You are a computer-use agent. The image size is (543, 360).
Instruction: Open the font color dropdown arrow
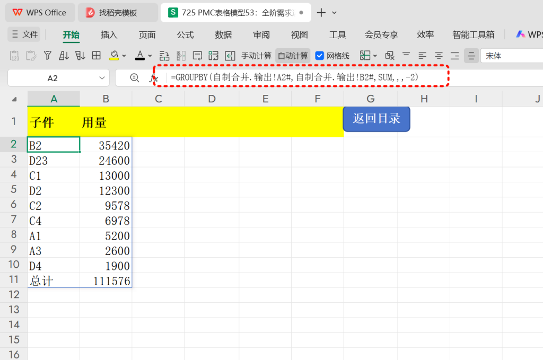[150, 56]
